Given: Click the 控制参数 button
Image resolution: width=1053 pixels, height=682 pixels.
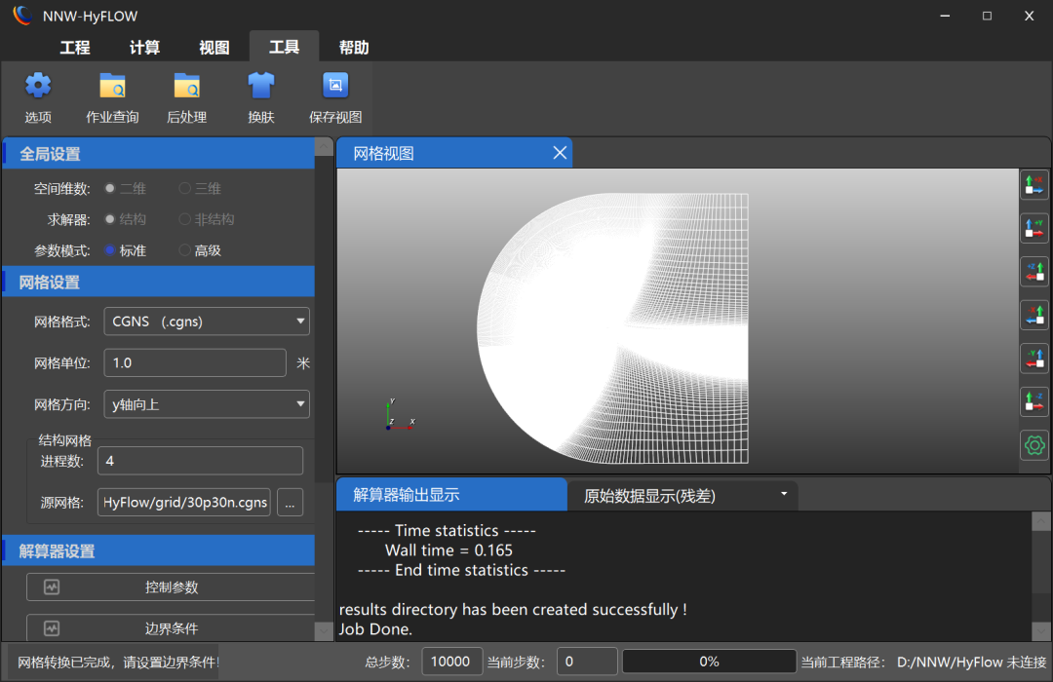Looking at the screenshot, I should point(172,587).
